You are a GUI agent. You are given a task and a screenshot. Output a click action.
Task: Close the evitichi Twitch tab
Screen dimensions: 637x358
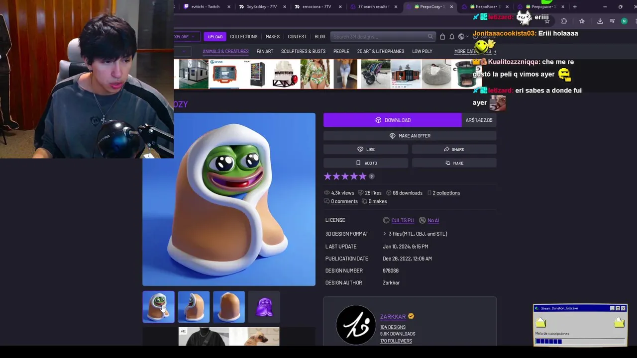pyautogui.click(x=229, y=6)
